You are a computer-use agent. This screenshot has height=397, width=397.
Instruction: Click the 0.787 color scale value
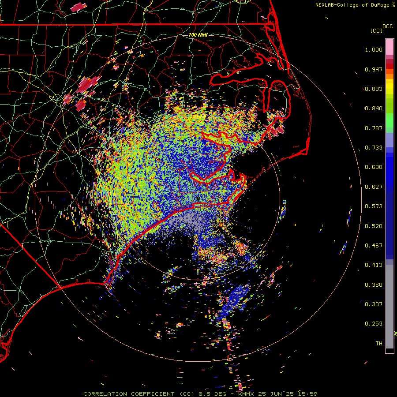374,128
